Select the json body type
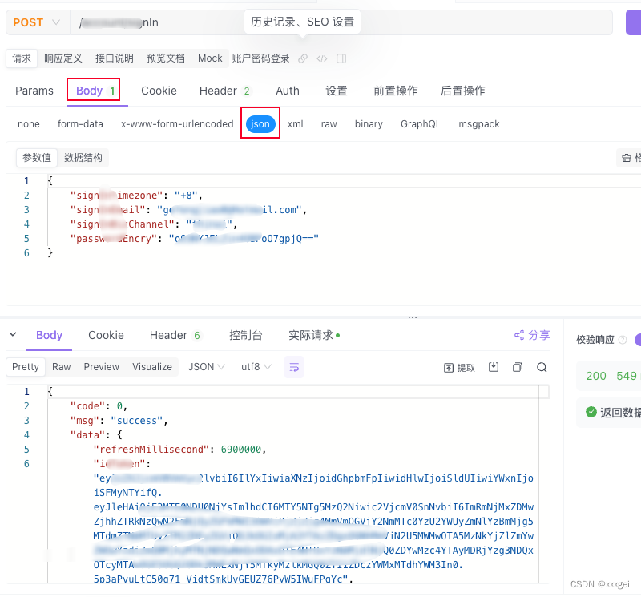Image resolution: width=641 pixels, height=597 pixels. (x=260, y=124)
